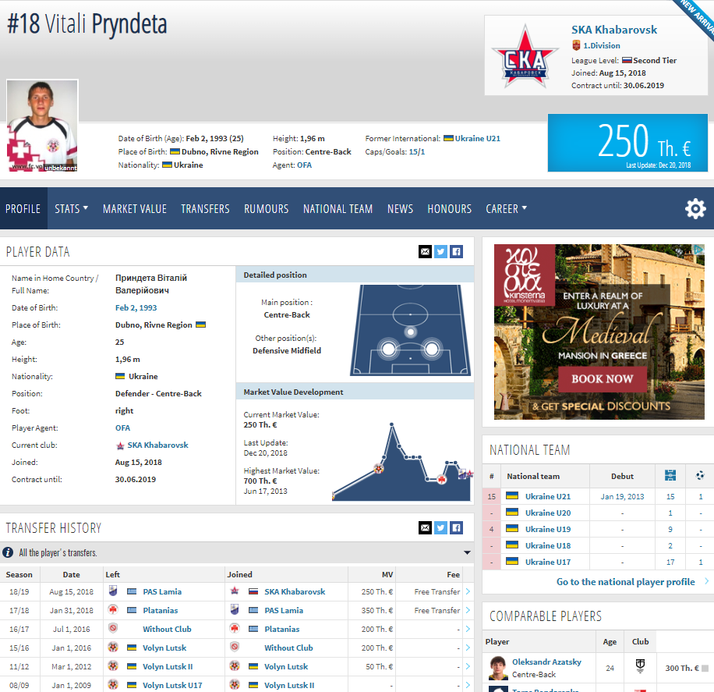714x692 pixels.
Task: Click the club crest in Oleksandr Azatsky row
Action: click(x=640, y=666)
